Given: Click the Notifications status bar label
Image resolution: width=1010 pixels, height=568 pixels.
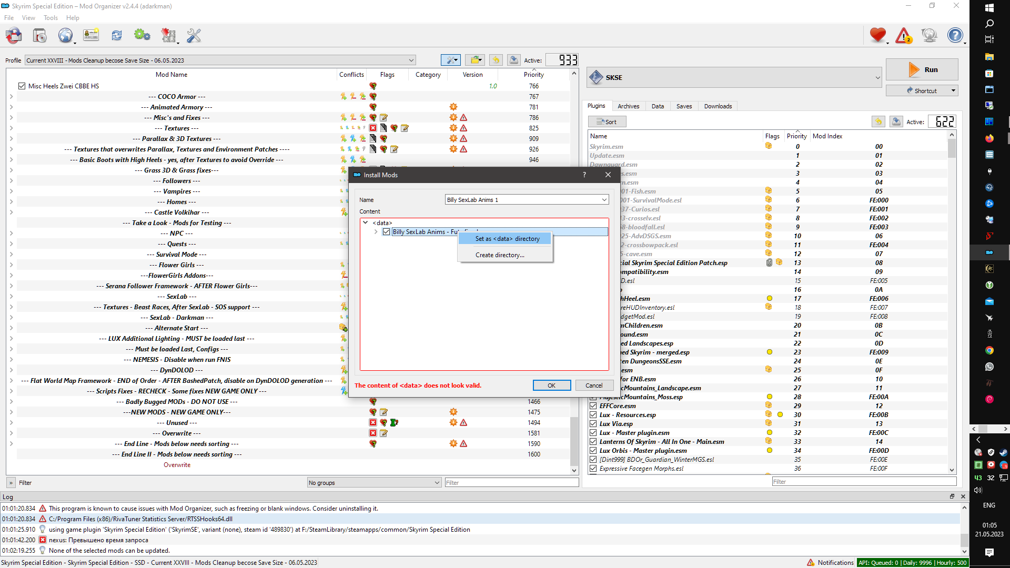Looking at the screenshot, I should tap(835, 562).
